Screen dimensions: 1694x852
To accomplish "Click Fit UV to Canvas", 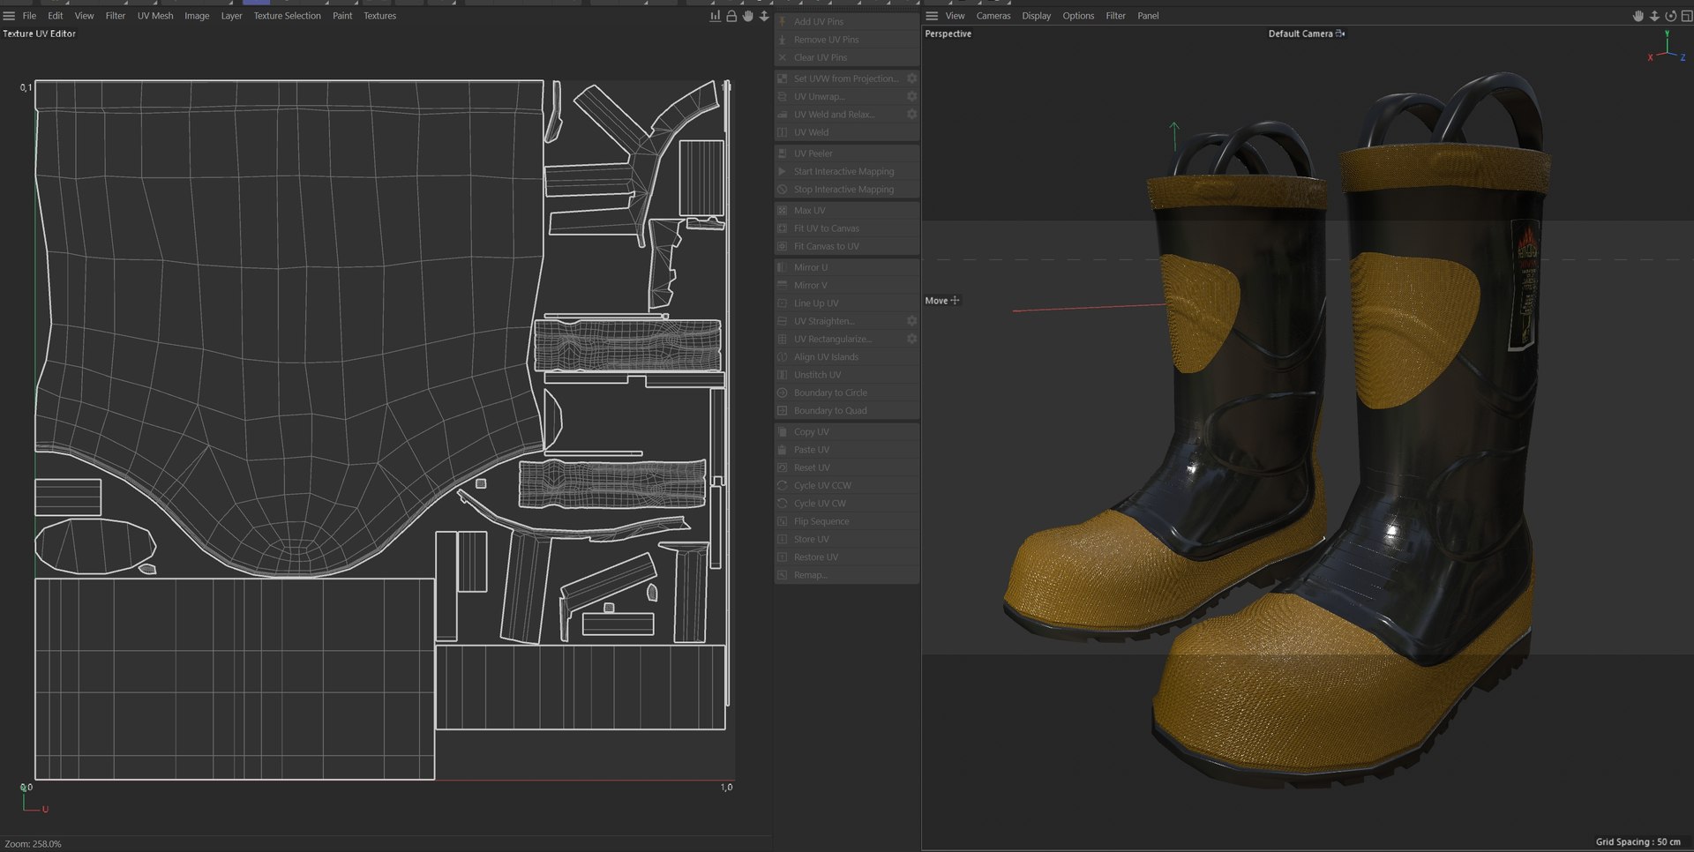I will tap(847, 228).
